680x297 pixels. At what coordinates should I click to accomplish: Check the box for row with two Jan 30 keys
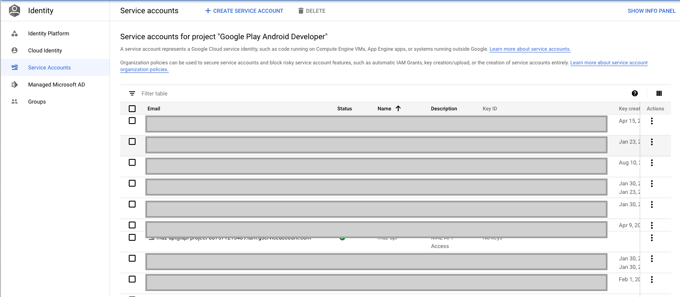click(132, 258)
